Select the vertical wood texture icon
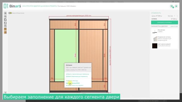The height and width of the screenshot is (102, 182). (x=5, y=32)
